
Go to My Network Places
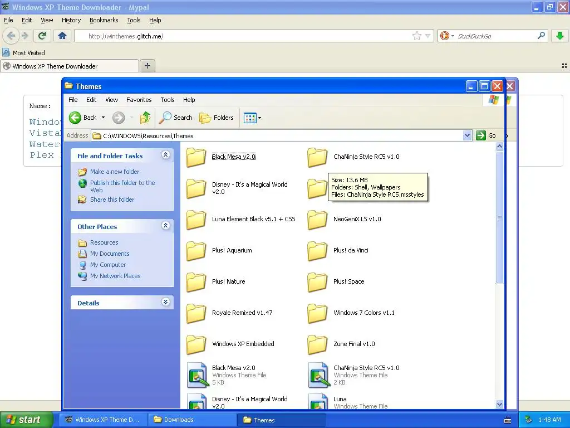click(x=115, y=276)
